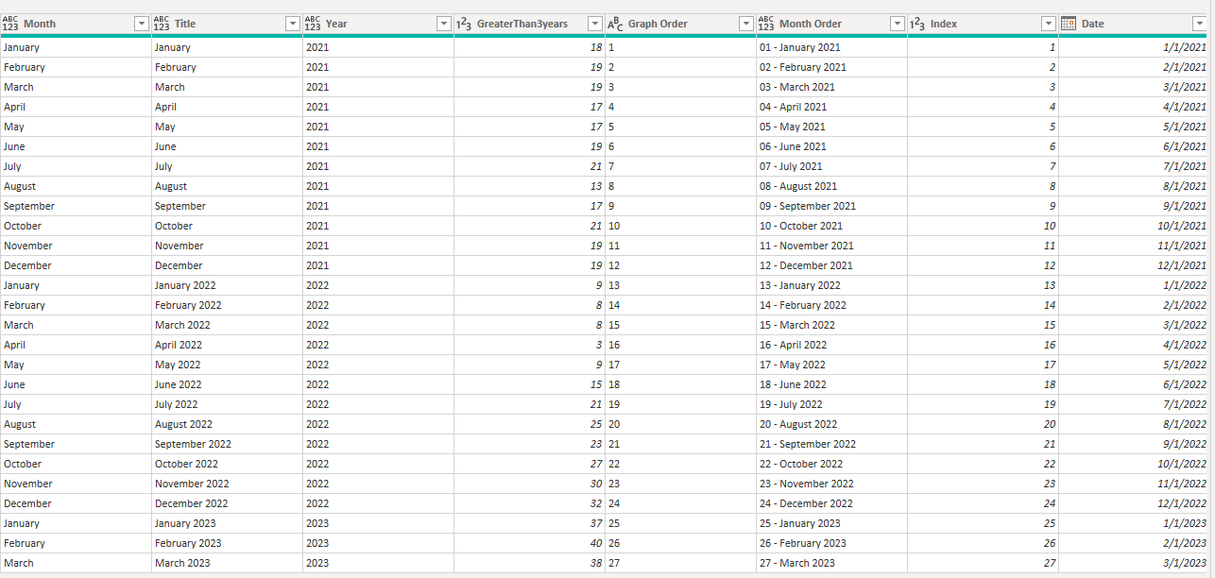Select the Month Order column header
The height and width of the screenshot is (578, 1215).
[x=831, y=24]
